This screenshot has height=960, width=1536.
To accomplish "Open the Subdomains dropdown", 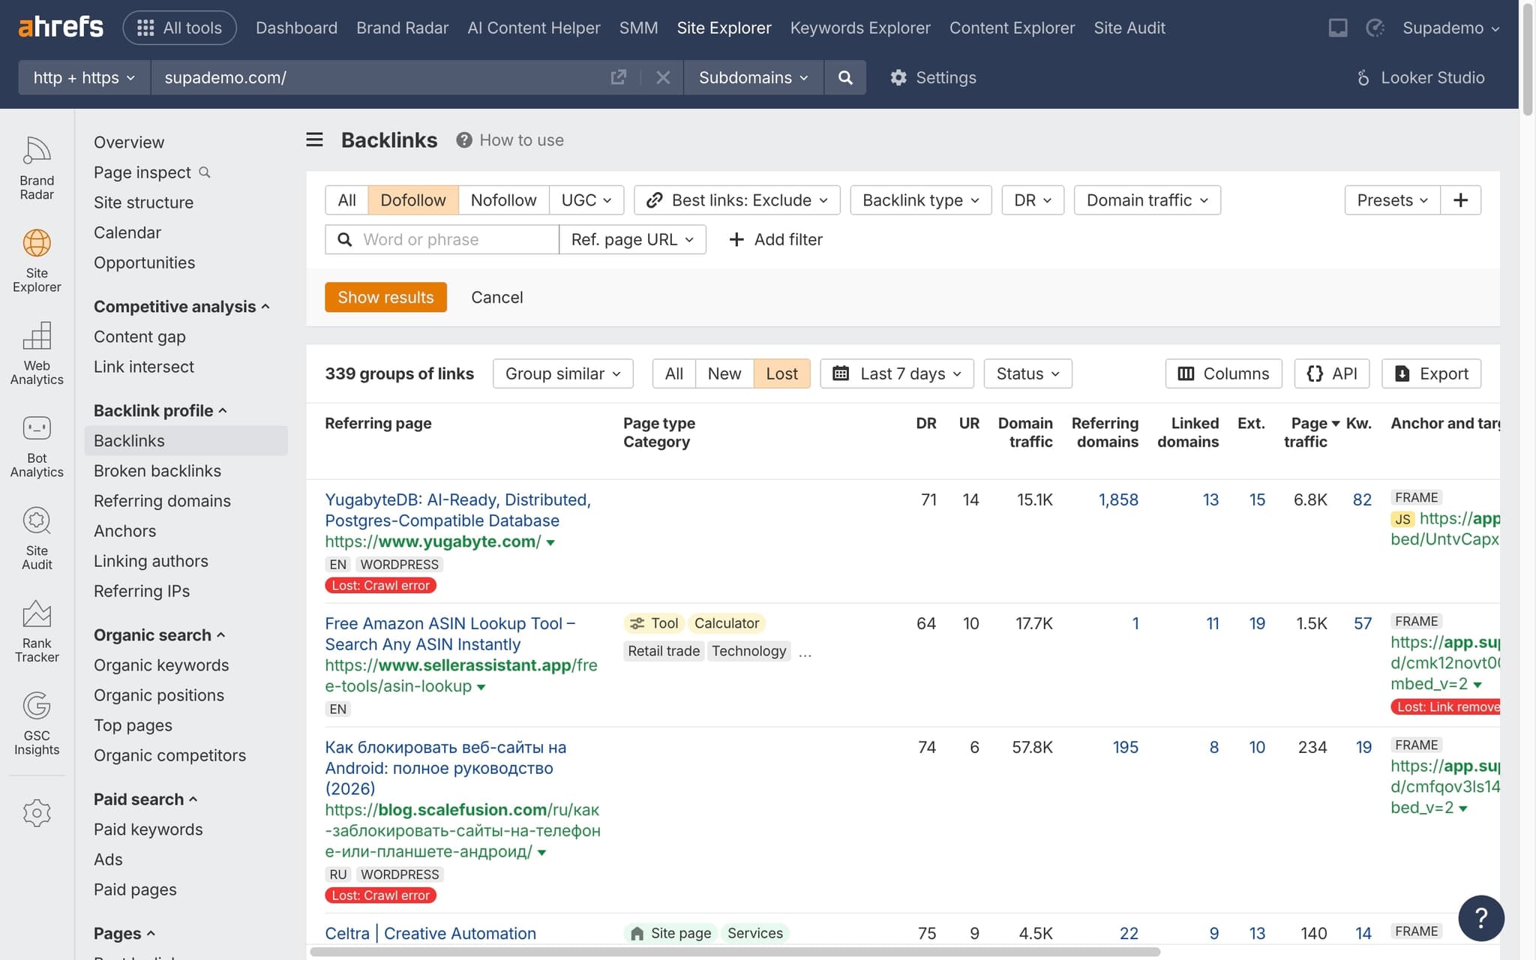I will (x=752, y=77).
